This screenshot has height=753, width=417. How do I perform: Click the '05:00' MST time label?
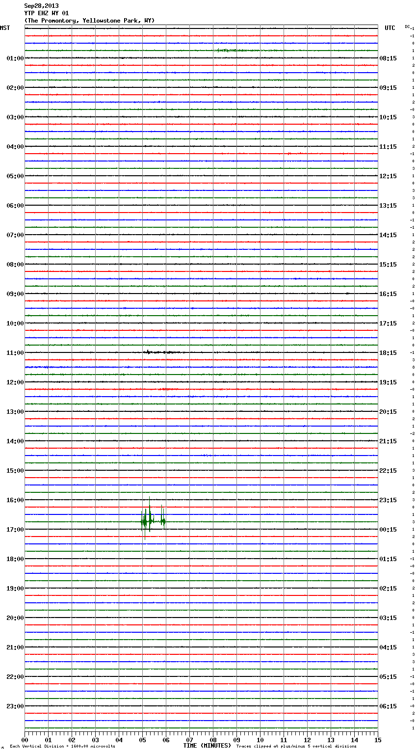[x=15, y=176]
